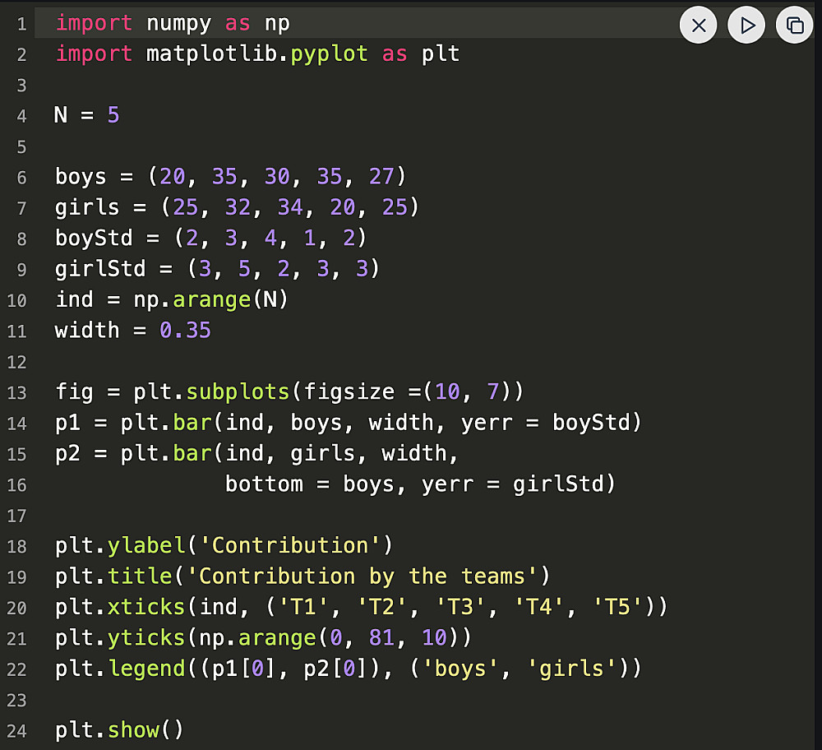This screenshot has width=822, height=750.
Task: Click the X close icon on code block
Action: point(698,25)
